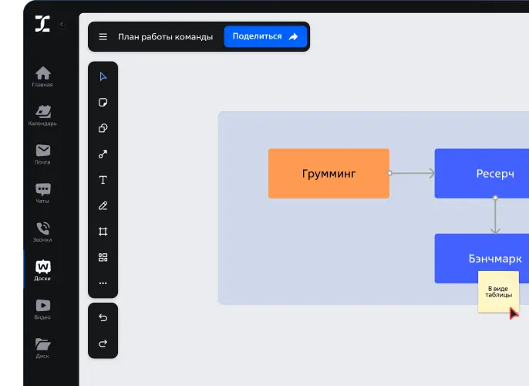Open the Диск section
The height and width of the screenshot is (386, 529).
pos(43,348)
